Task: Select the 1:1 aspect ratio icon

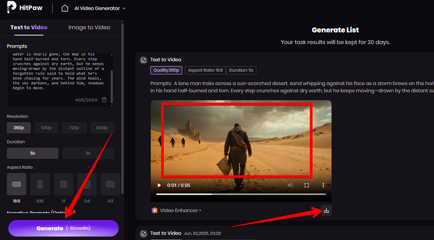Action: pos(64,184)
